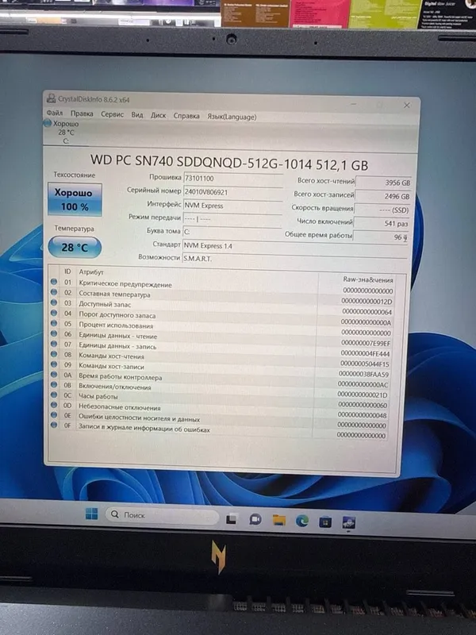Click the Поиск taskbar search box
This screenshot has height=635, width=476.
(x=163, y=515)
